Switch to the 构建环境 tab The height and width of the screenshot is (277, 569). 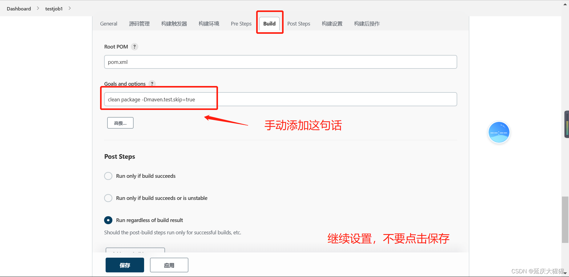(209, 24)
